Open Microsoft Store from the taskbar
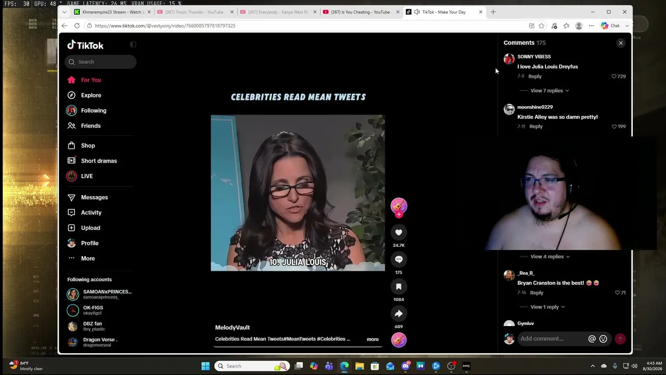Image resolution: width=666 pixels, height=375 pixels. [375, 366]
